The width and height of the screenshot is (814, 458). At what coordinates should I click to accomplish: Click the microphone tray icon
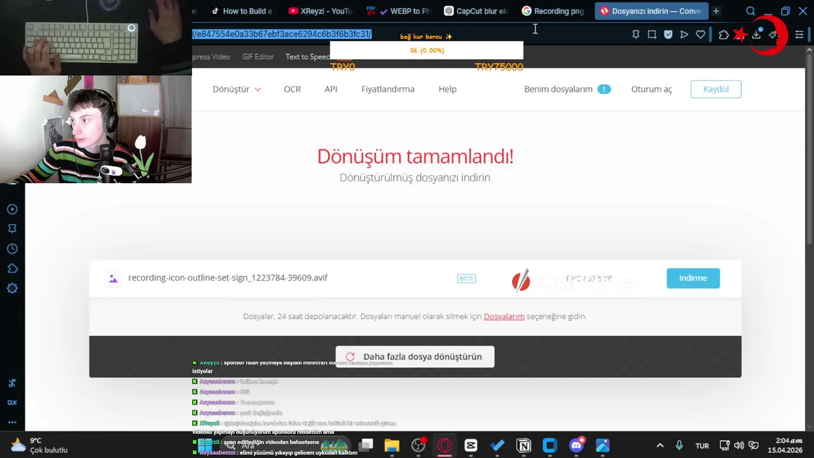point(679,445)
